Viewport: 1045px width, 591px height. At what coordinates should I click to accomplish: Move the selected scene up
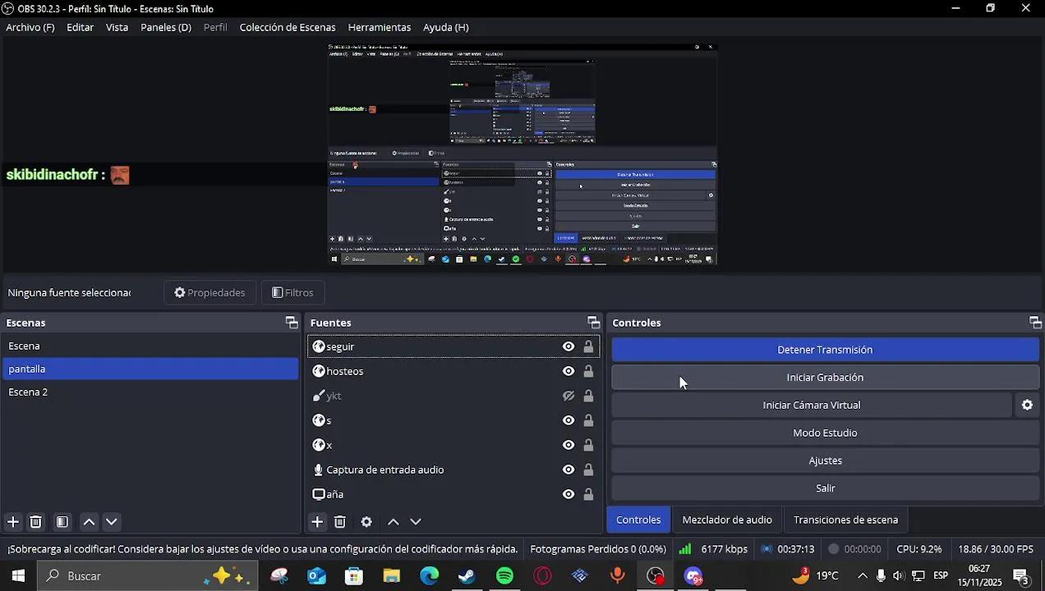pyautogui.click(x=90, y=522)
